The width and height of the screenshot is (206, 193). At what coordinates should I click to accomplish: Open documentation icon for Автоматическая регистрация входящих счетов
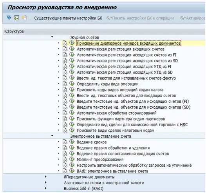click(65, 49)
